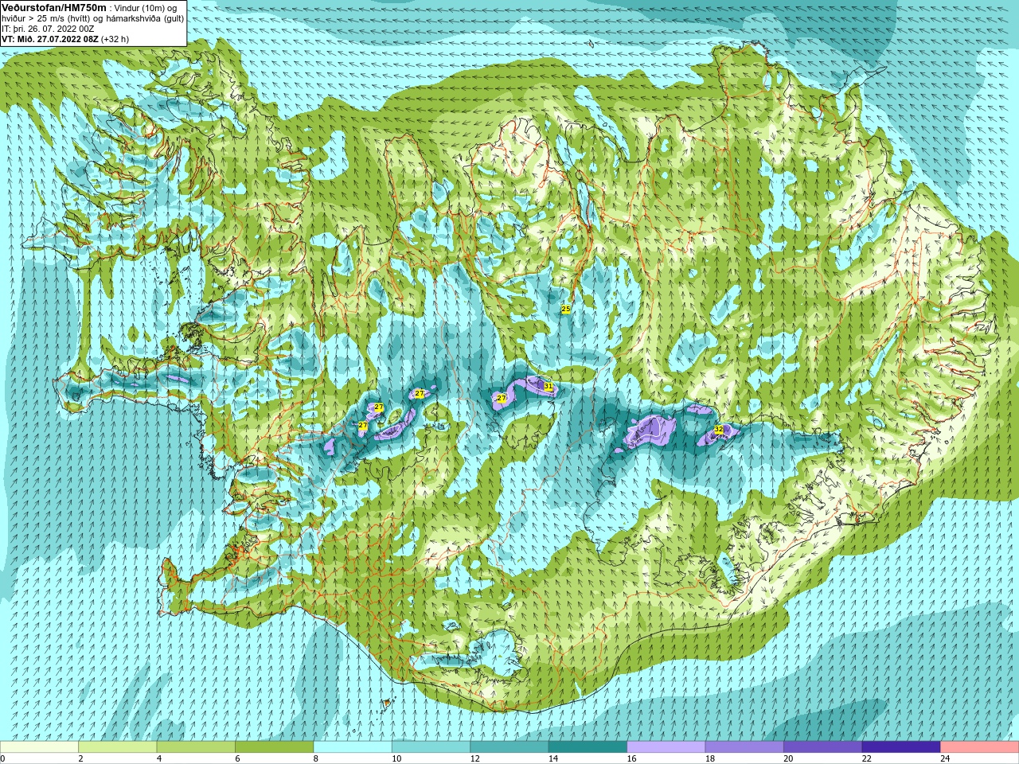
Task: Click the olive green 6–8 m/s legend swatch
Action: coord(275,746)
